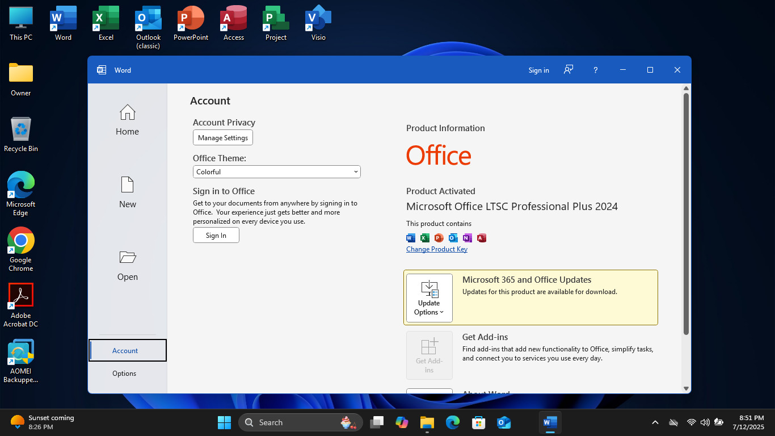Viewport: 775px width, 436px height.
Task: Select the Word desktop shortcut
Action: 63,23
